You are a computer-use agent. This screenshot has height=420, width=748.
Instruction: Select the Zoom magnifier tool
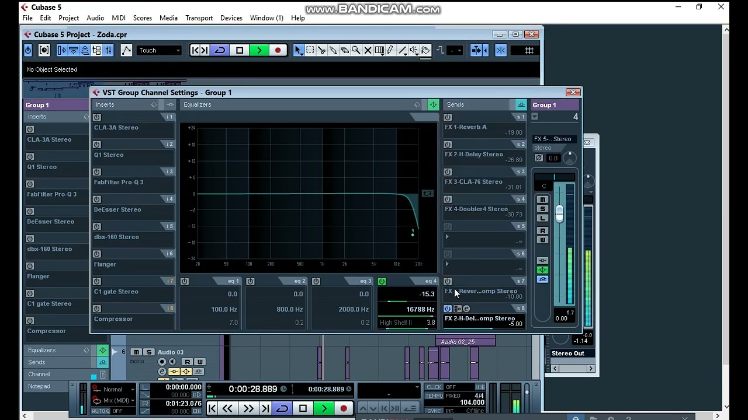tap(356, 51)
